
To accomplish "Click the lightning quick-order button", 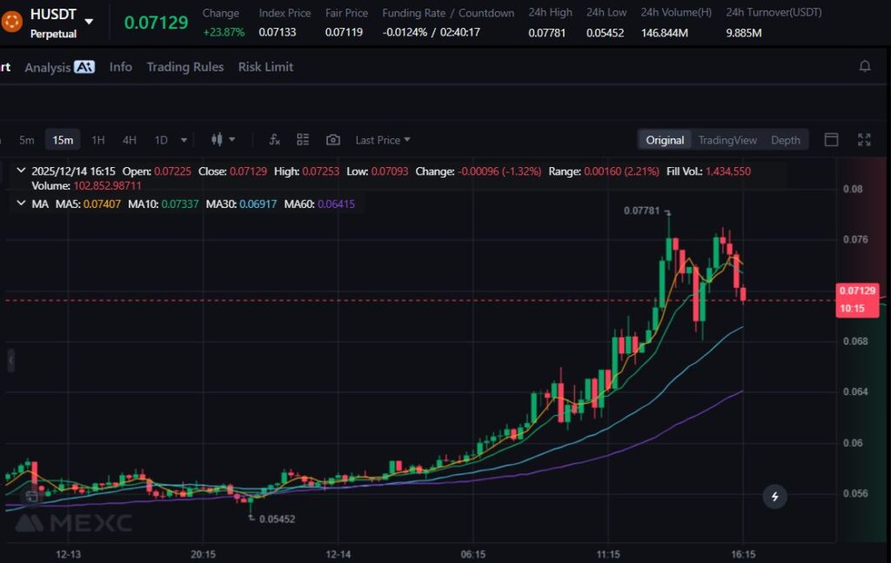I will click(x=774, y=497).
